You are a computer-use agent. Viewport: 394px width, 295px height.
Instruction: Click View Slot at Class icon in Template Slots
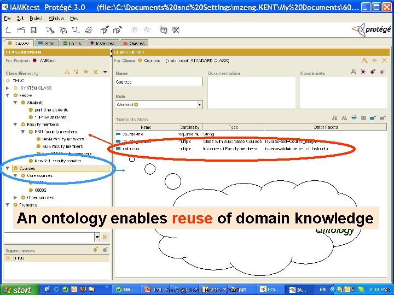point(344,118)
